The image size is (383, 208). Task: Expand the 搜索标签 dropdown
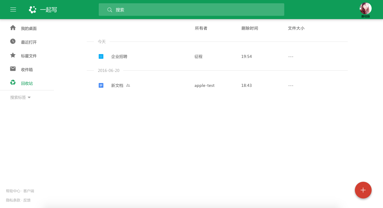coord(21,97)
